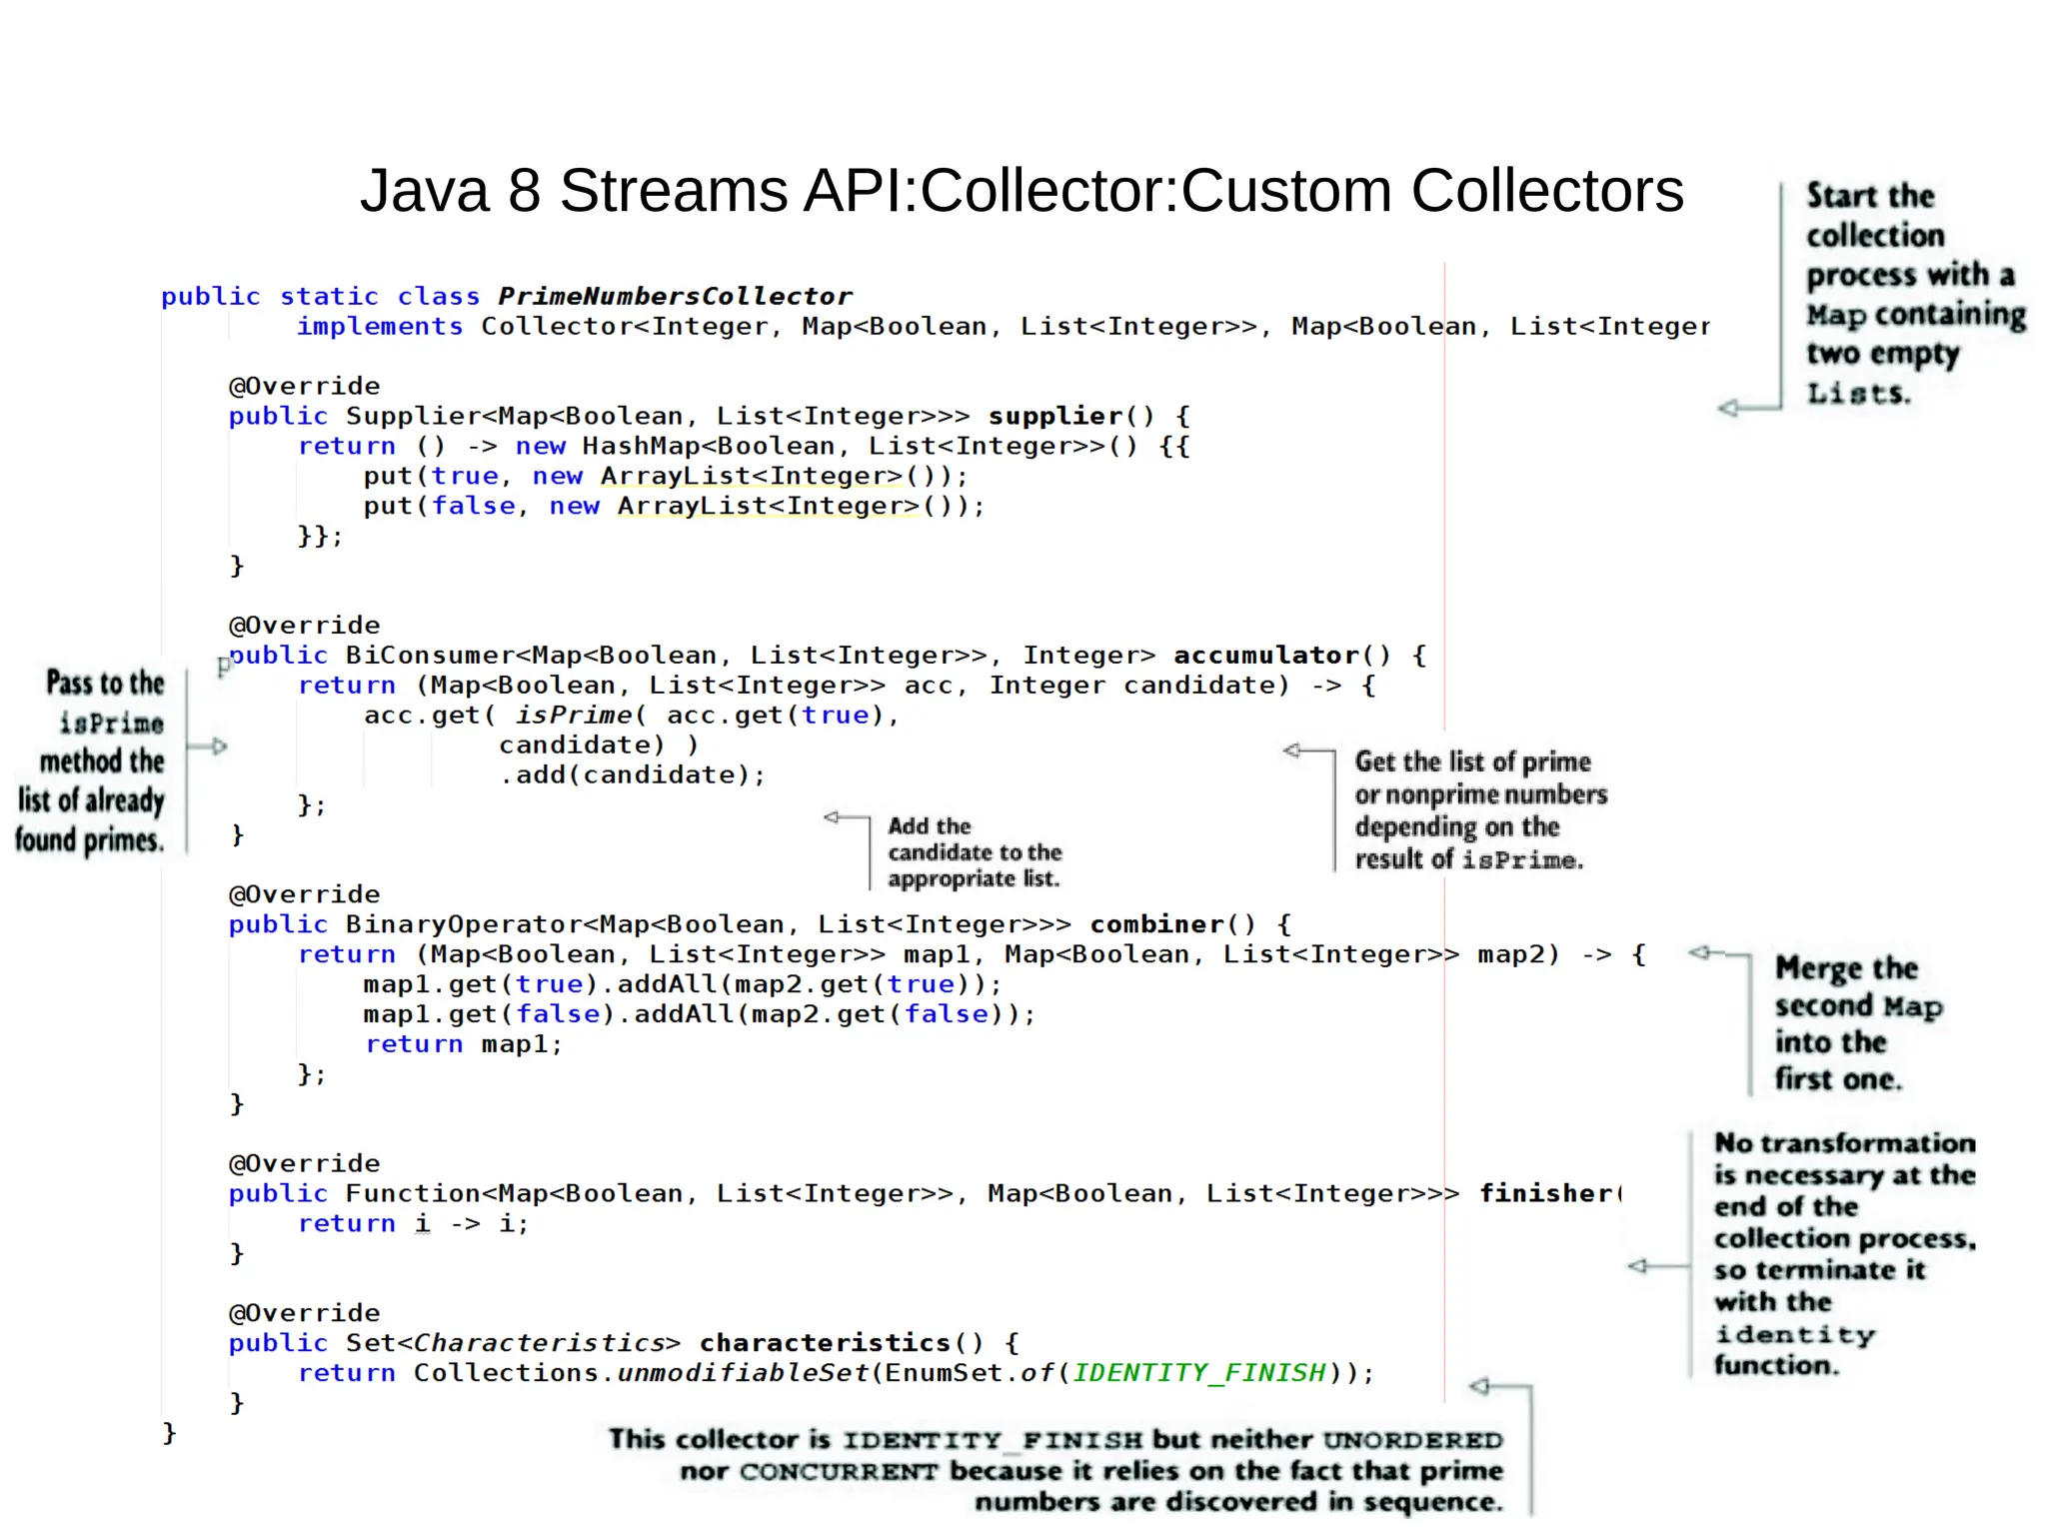
Task: Click the 'put(true, new ArrayList<Integer>());' line
Action: 666,476
